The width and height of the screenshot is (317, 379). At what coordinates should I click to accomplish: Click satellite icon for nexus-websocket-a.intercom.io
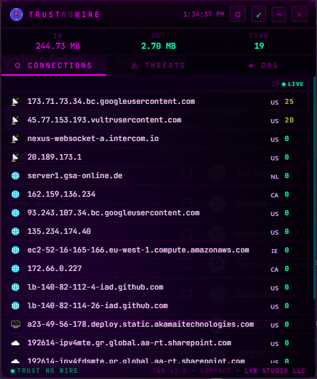(x=15, y=139)
